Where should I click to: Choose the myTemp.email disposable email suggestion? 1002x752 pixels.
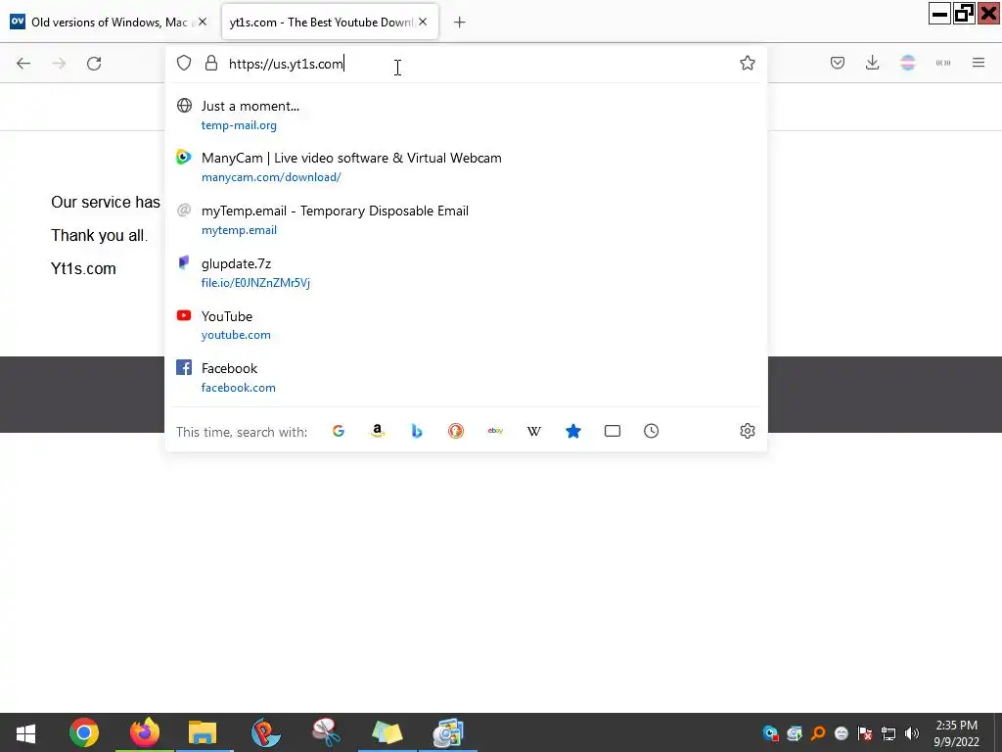pos(466,220)
